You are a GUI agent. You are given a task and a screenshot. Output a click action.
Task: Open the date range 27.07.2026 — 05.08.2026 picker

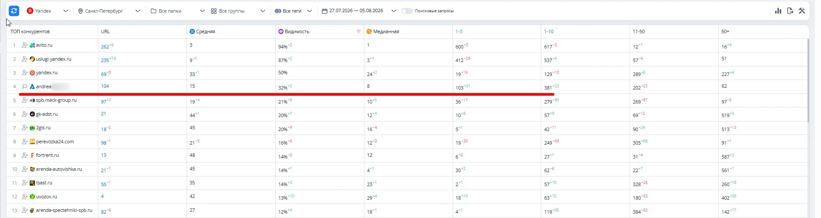click(x=359, y=11)
